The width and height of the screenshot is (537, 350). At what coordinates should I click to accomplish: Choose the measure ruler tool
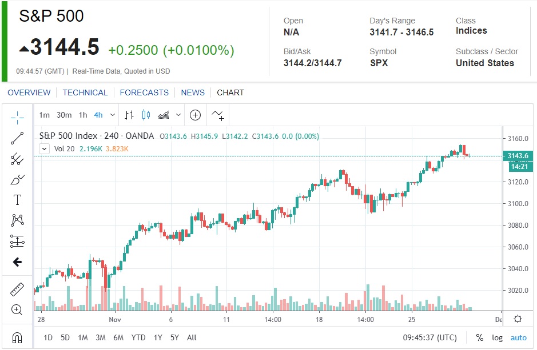tap(17, 289)
